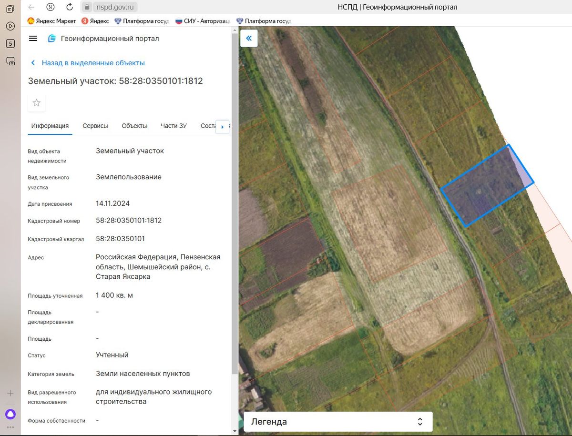
Task: Switch to the Сервисы tab
Action: [x=95, y=126]
